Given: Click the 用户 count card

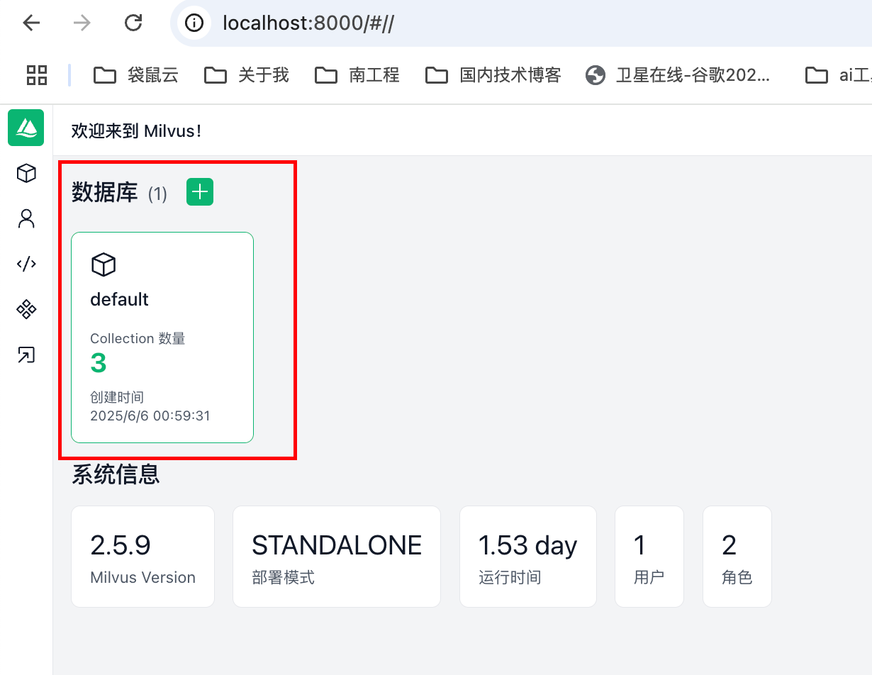Looking at the screenshot, I should (649, 557).
